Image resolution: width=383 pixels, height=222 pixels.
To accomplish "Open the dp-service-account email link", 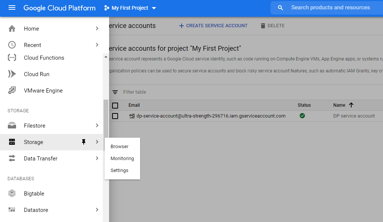I will [211, 116].
